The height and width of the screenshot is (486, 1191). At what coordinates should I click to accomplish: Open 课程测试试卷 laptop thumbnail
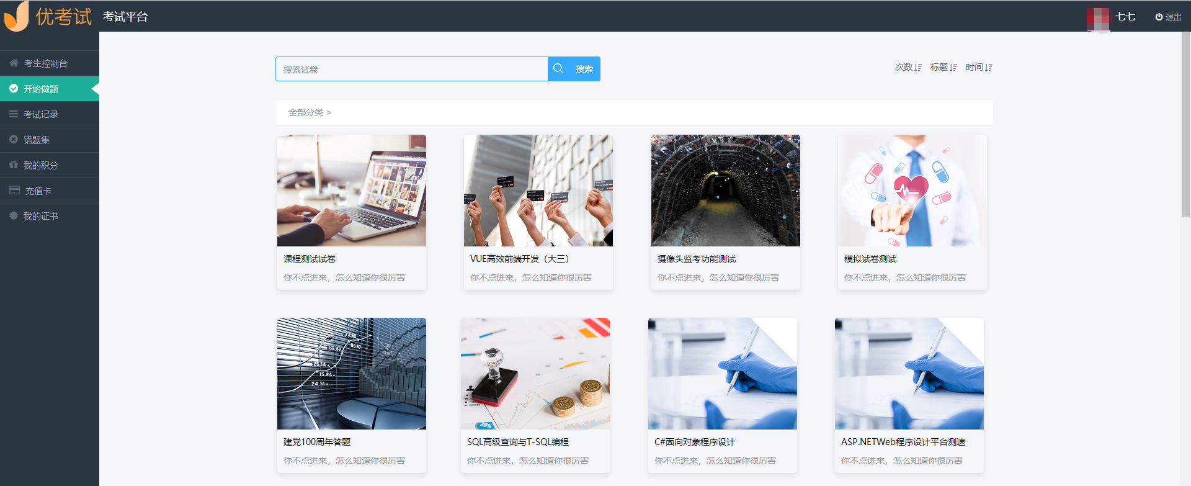(352, 191)
